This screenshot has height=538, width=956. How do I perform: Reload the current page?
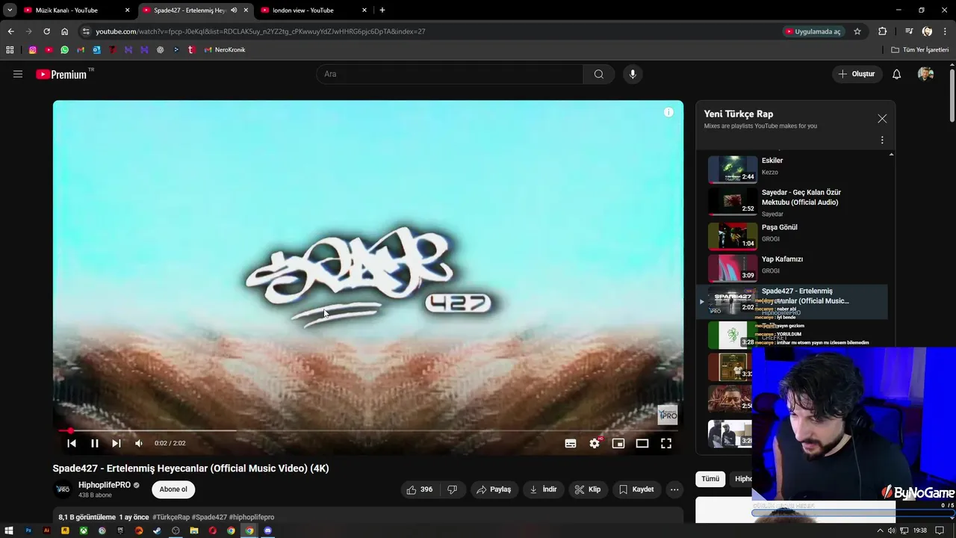click(x=46, y=31)
